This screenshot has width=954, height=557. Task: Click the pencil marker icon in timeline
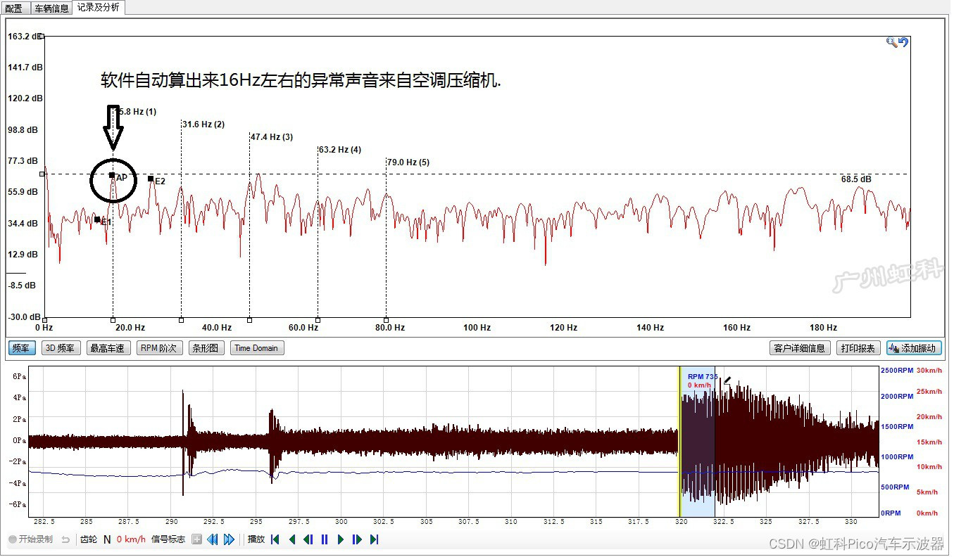coord(727,380)
